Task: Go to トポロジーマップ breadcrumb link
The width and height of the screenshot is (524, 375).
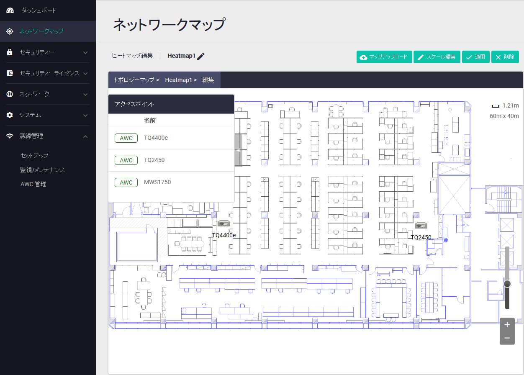Action: pos(134,80)
